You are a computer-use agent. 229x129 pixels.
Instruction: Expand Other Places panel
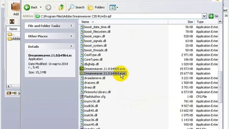50,36
